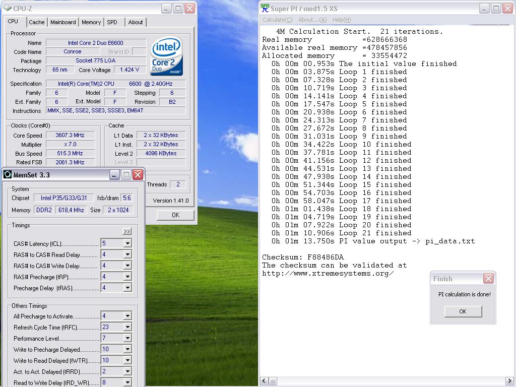The width and height of the screenshot is (516, 387).
Task: Open the Help menu in Super PI
Action: pyautogui.click(x=342, y=20)
